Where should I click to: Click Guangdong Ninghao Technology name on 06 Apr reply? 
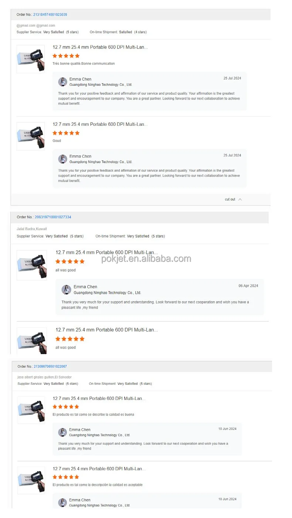(x=107, y=293)
